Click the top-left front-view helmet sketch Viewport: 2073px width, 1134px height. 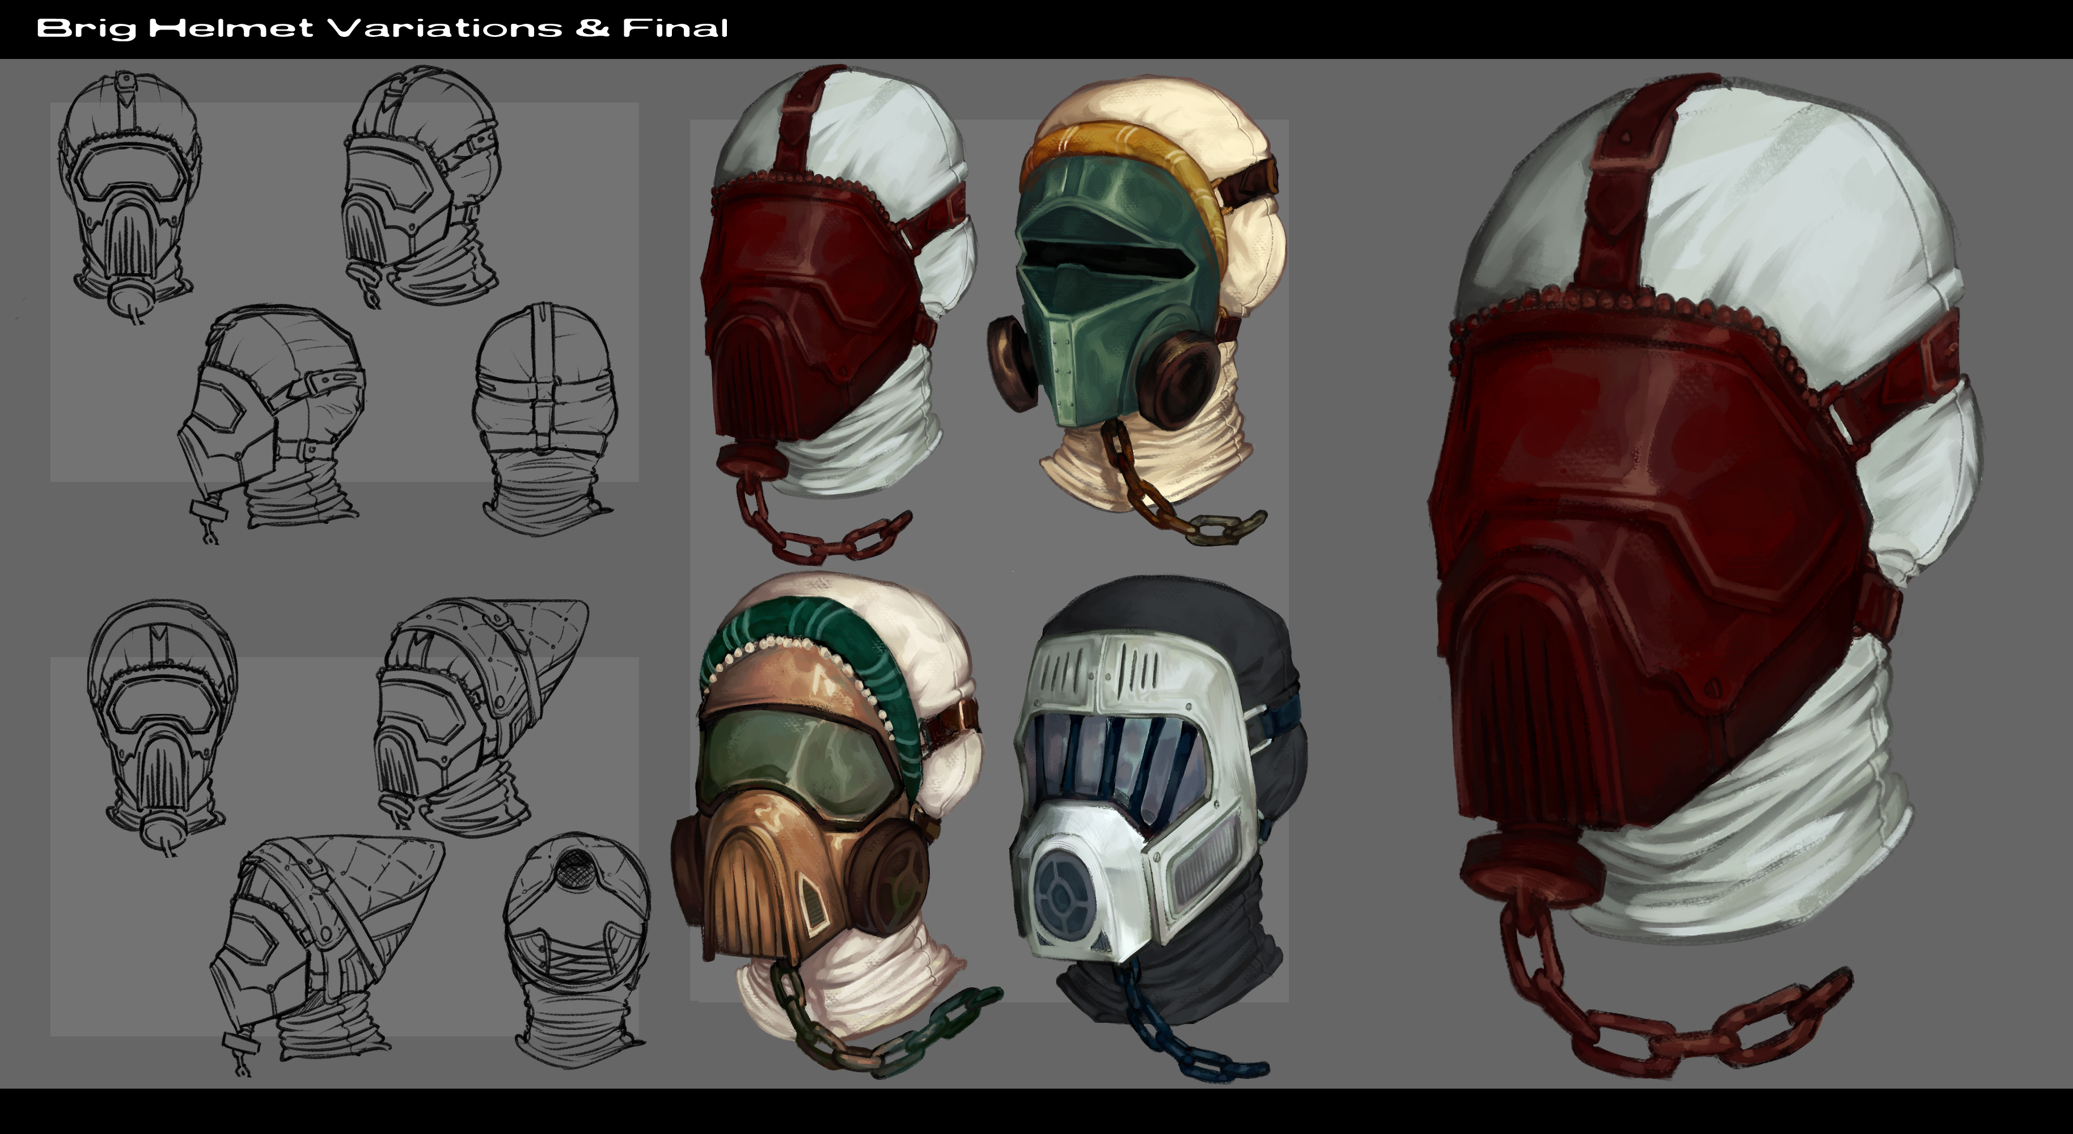tap(129, 193)
